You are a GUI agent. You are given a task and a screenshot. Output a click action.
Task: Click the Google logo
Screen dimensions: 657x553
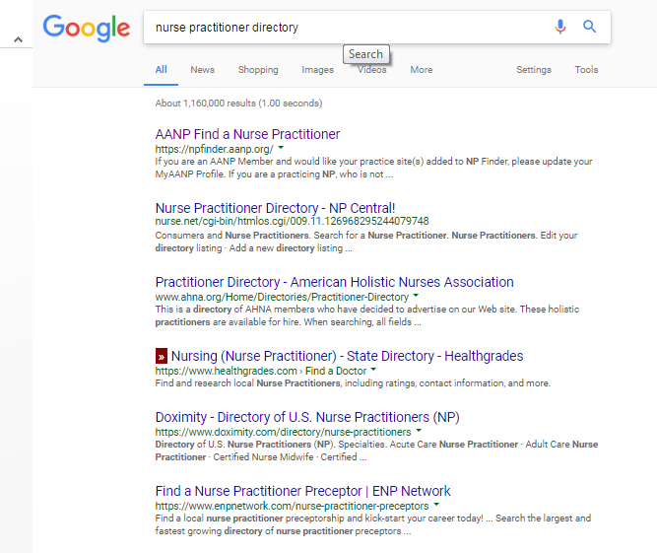tap(87, 28)
